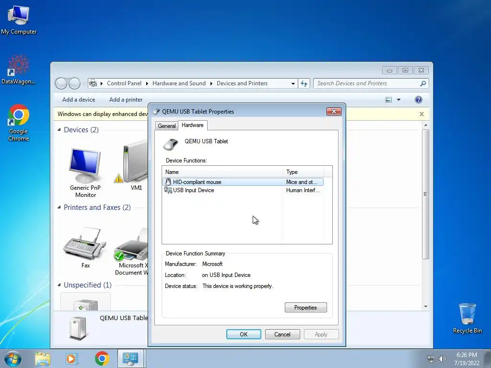The height and width of the screenshot is (368, 491).
Task: Click the vertical scrollbar thumb
Action: click(x=425, y=194)
